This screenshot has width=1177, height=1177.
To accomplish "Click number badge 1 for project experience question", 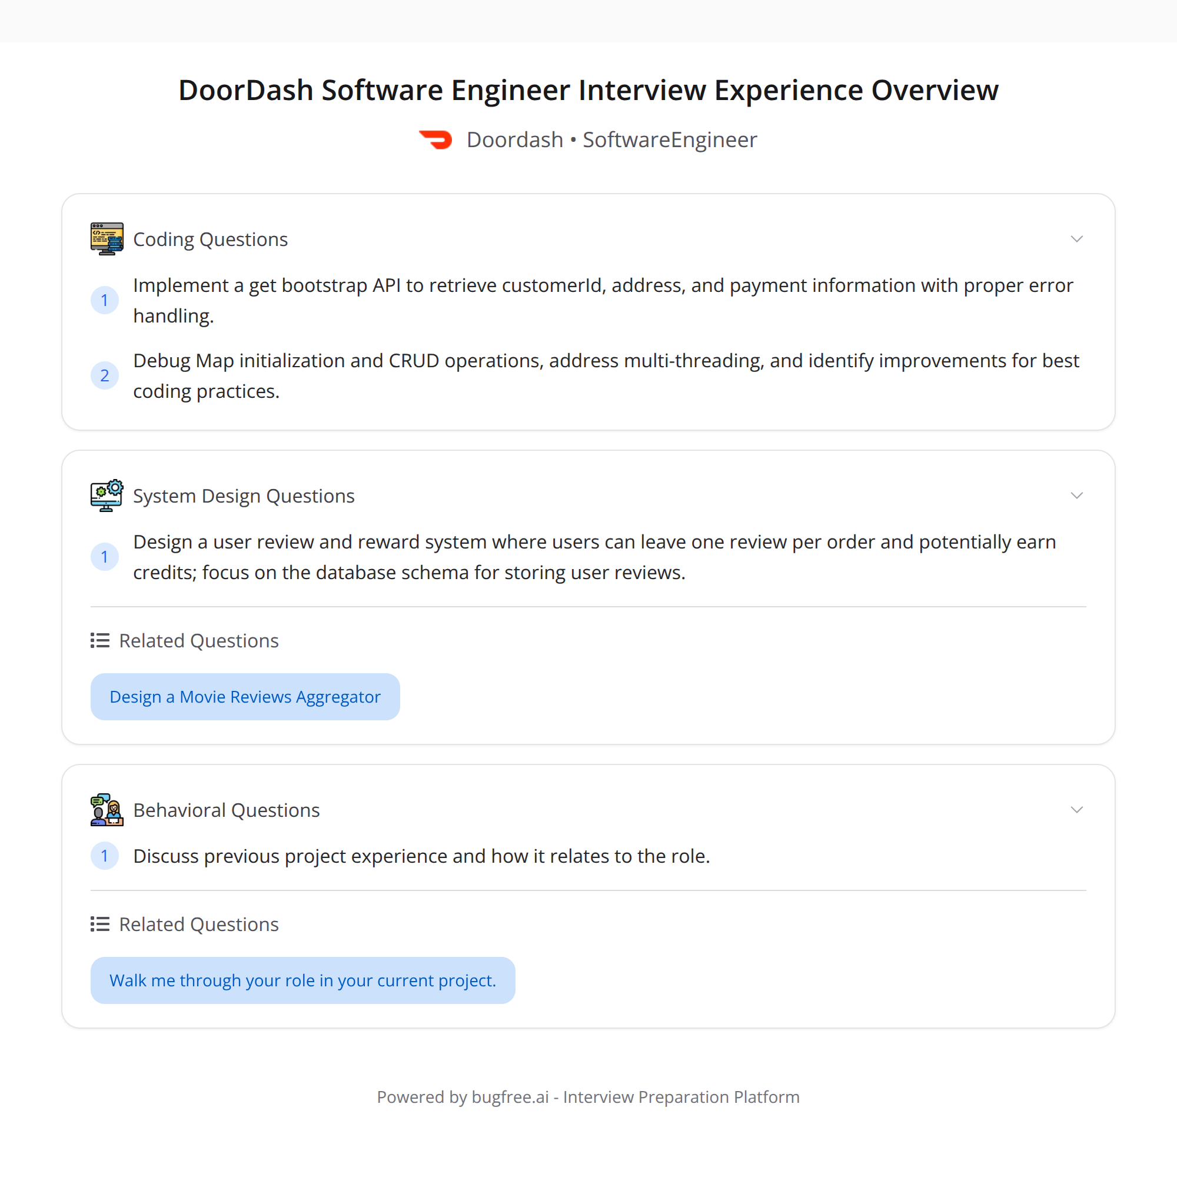I will [105, 856].
